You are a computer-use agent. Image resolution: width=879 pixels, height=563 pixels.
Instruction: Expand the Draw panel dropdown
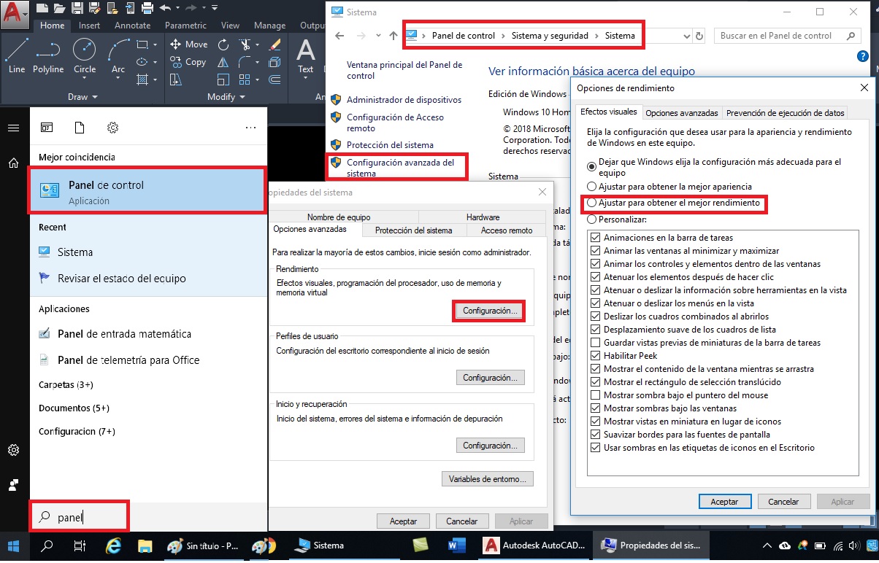94,96
